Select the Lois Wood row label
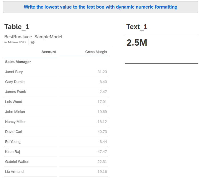The image size is (200, 180). (x=14, y=102)
